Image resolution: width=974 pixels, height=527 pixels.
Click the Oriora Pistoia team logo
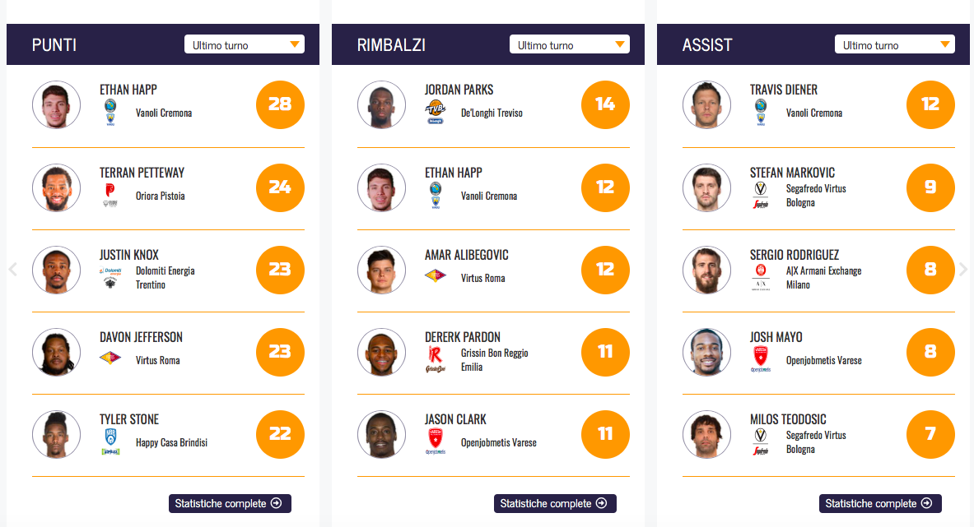(110, 195)
